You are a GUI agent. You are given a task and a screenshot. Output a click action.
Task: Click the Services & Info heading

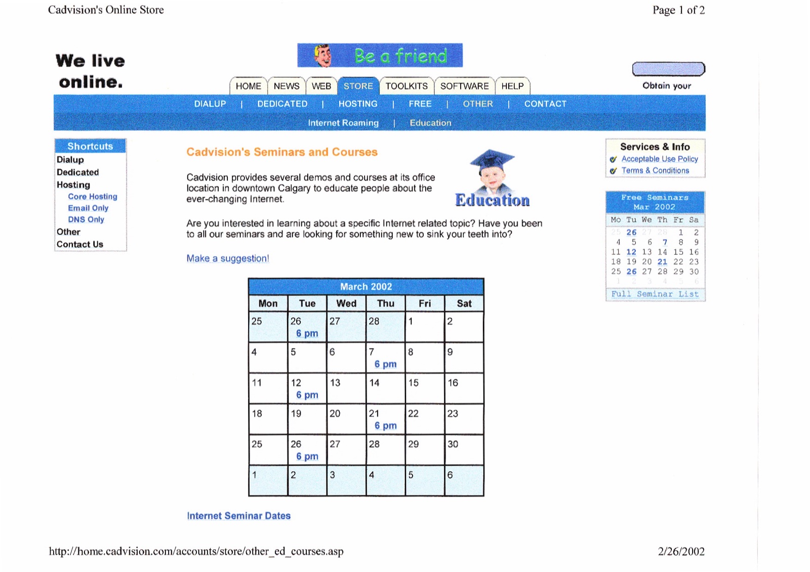[655, 147]
